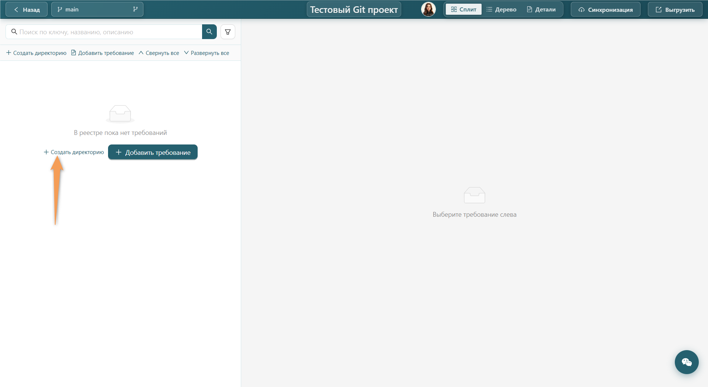708x387 pixels.
Task: Click Создать директорию in the toolbar
Action: [37, 53]
